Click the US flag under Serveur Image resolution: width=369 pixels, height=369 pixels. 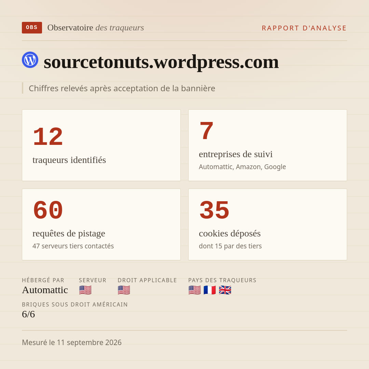pos(85,290)
